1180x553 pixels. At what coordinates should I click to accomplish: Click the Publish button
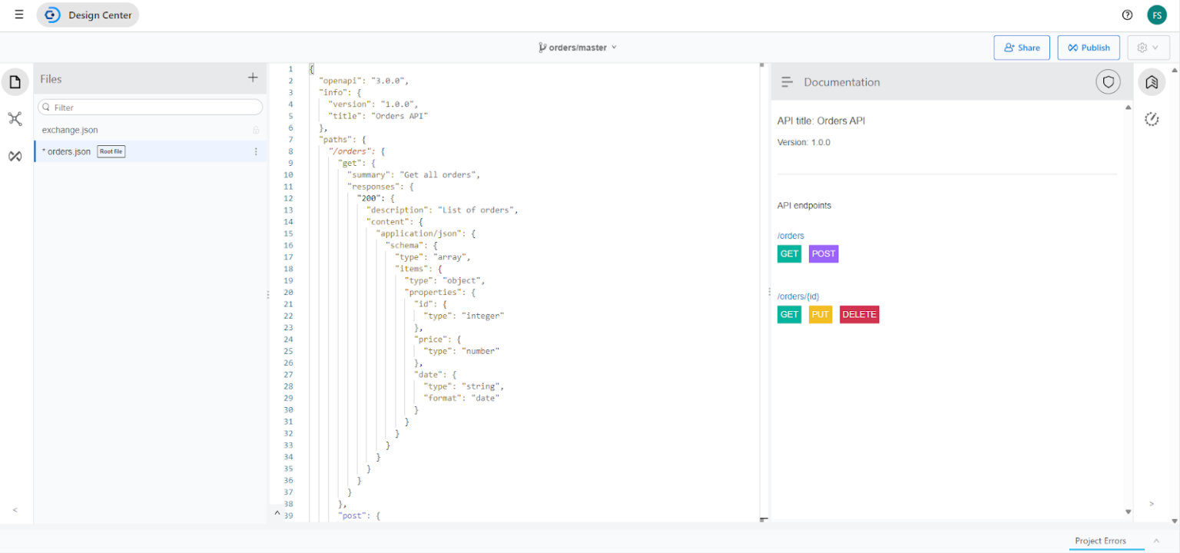tap(1089, 47)
